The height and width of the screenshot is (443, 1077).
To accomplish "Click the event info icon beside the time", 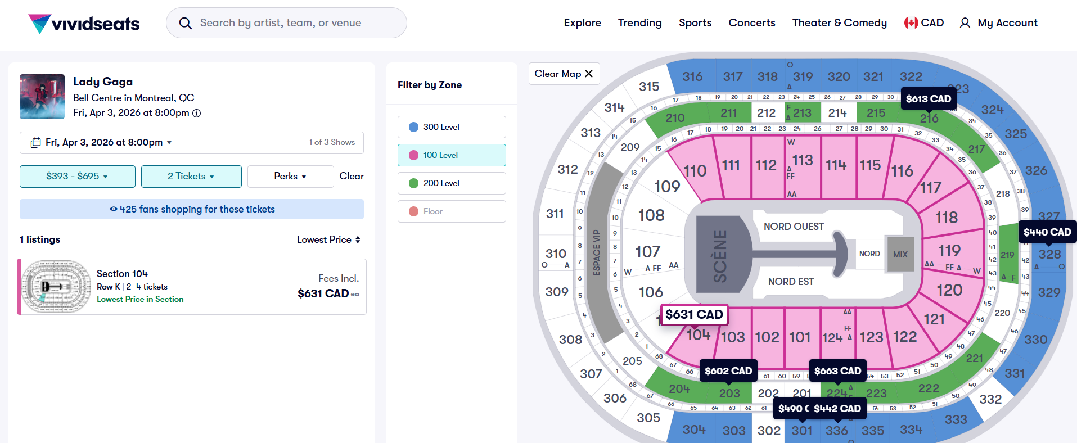I will point(197,113).
